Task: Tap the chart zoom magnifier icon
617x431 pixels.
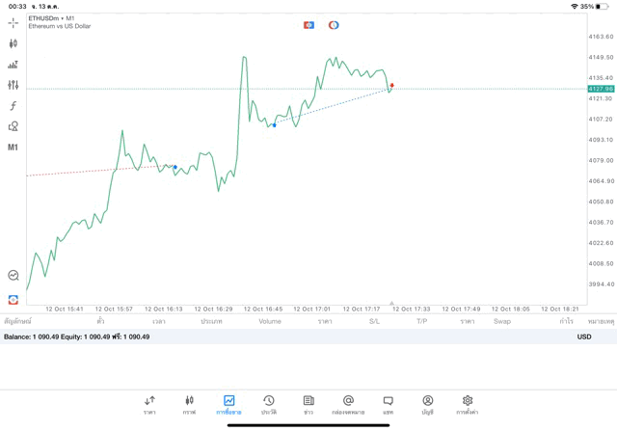Action: (13, 275)
